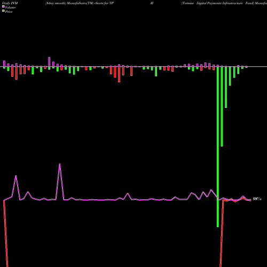Viewport: 267px width, 267px height.
Task: Click the MunafaSutra charts header text
Action: [80, 3]
